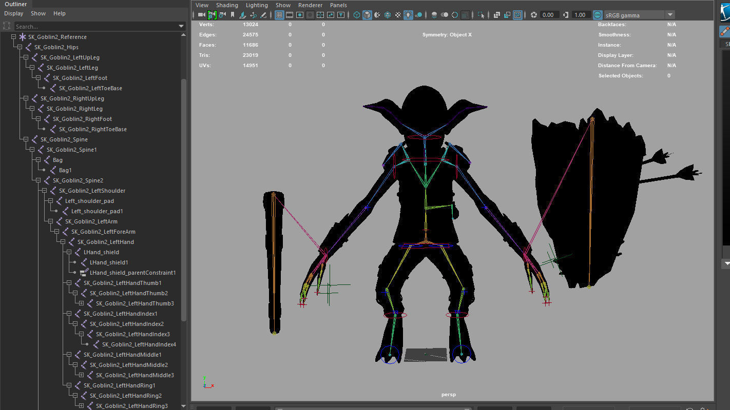
Task: Click the camera Bookmarks icon
Action: [x=233, y=15]
